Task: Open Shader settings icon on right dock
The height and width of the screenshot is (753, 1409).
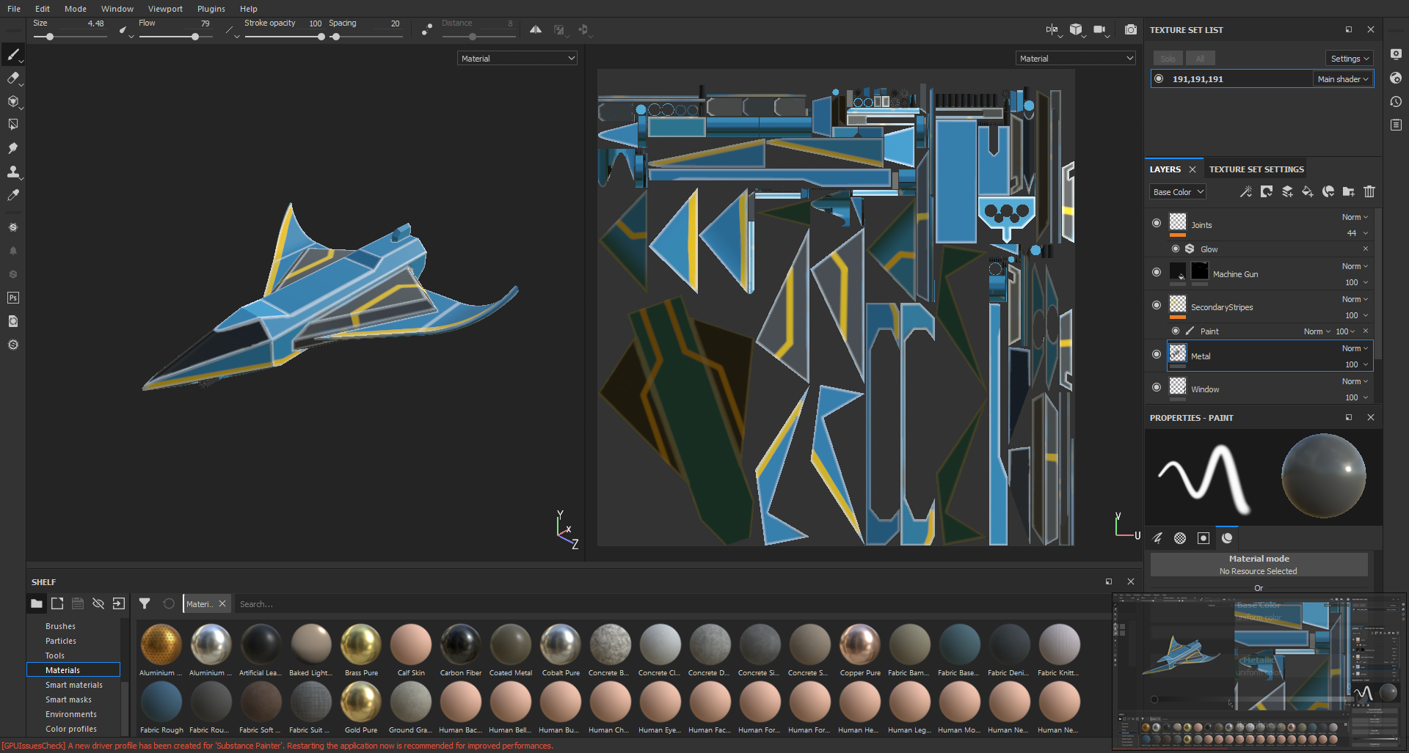Action: (1396, 78)
